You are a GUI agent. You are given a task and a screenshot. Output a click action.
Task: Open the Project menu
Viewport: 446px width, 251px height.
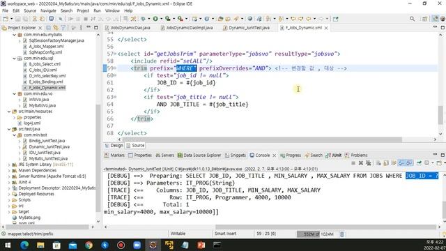(83, 10)
